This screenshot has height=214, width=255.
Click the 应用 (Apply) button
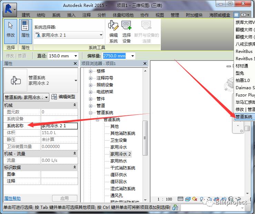point(65,198)
